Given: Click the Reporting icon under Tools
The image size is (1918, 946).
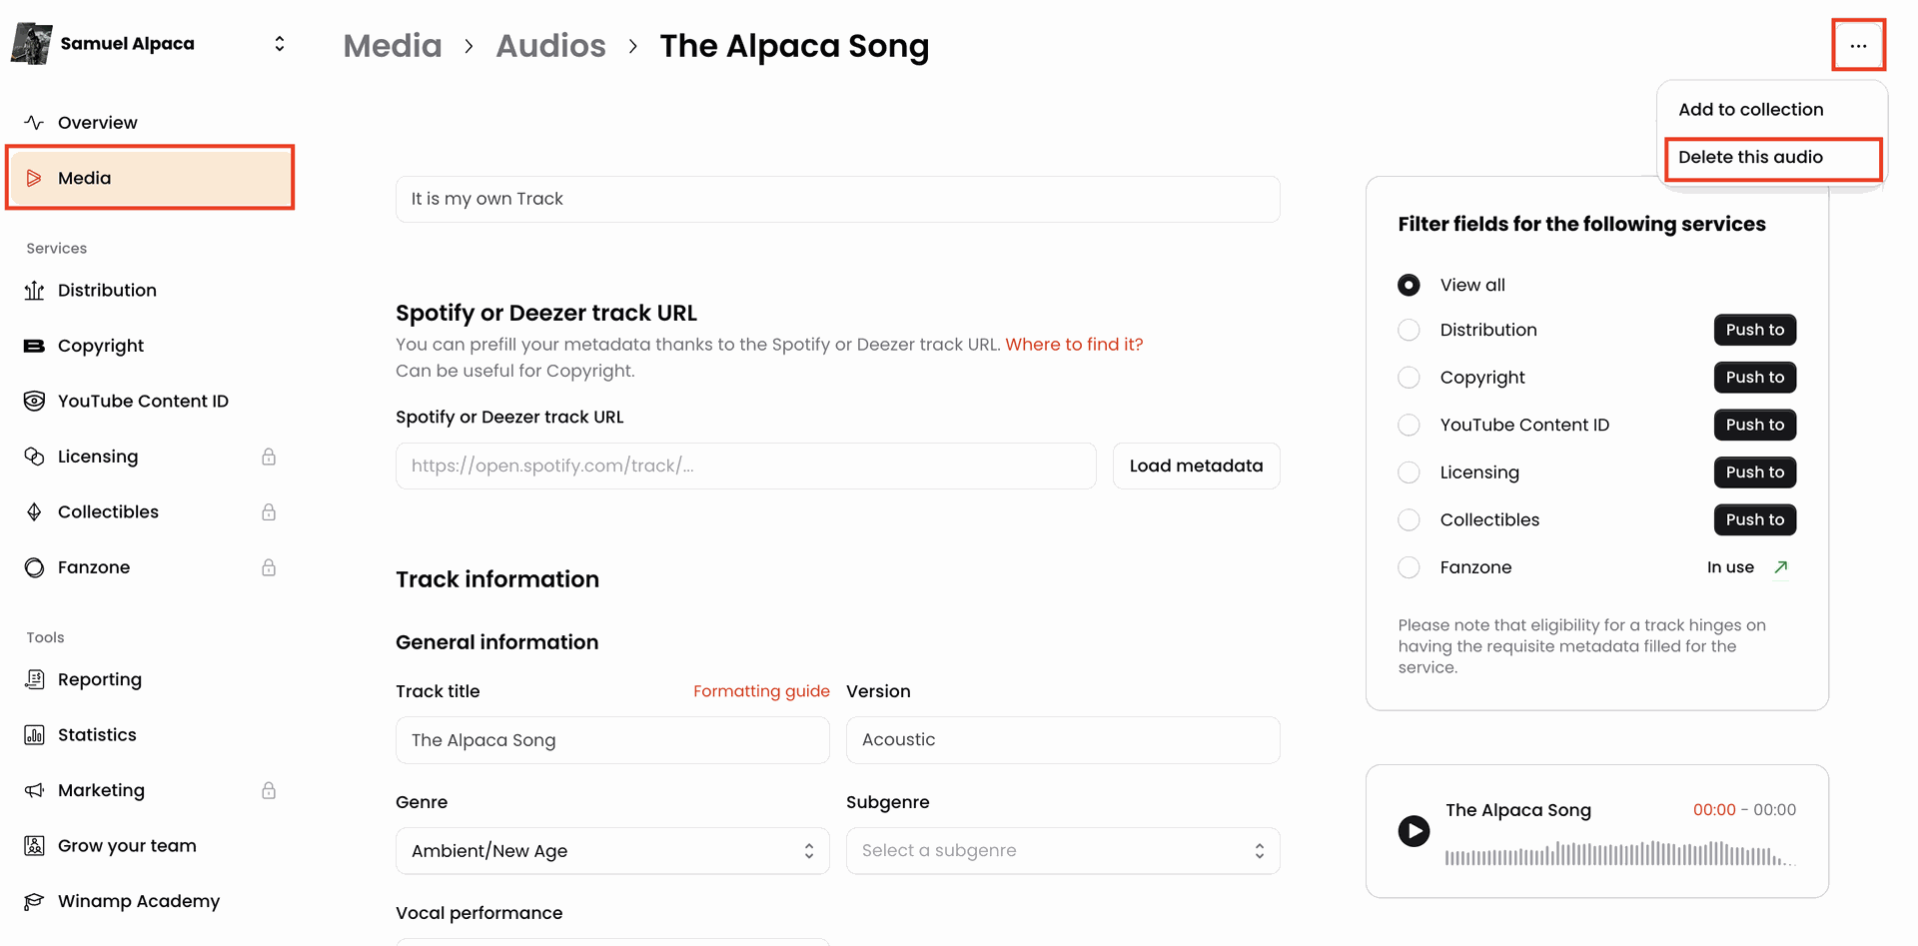Looking at the screenshot, I should pyautogui.click(x=34, y=679).
